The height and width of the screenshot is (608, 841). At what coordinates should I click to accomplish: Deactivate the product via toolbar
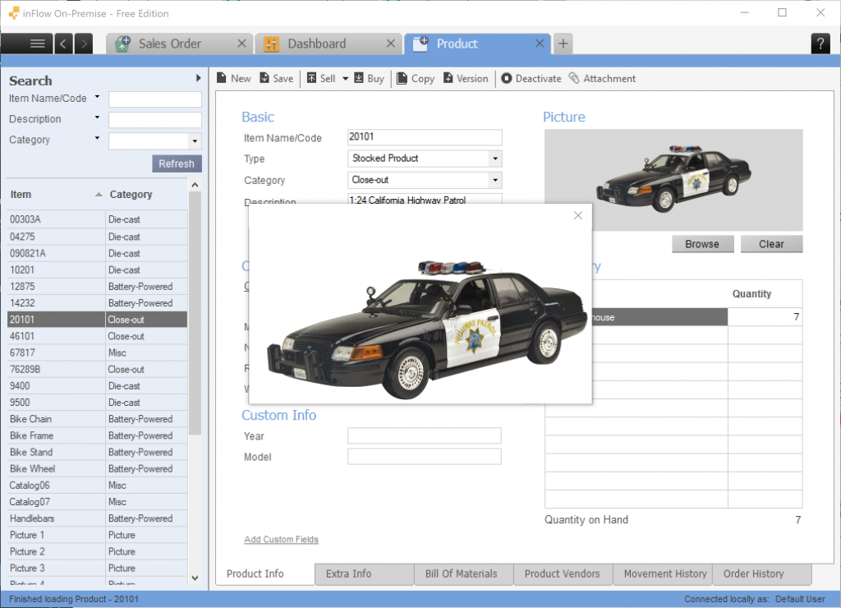click(531, 78)
